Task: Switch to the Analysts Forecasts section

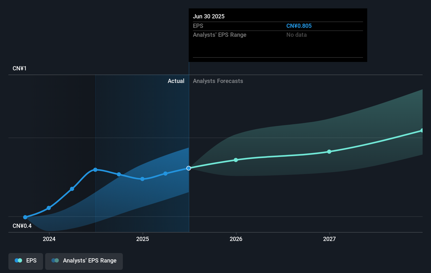Action: (218, 81)
